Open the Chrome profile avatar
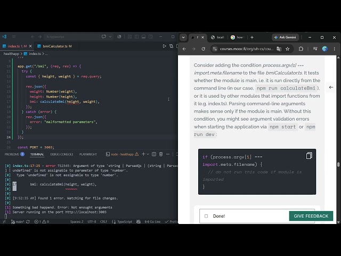This screenshot has height=256, width=341. point(324,49)
